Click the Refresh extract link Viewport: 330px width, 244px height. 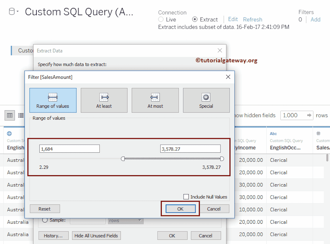tap(253, 20)
